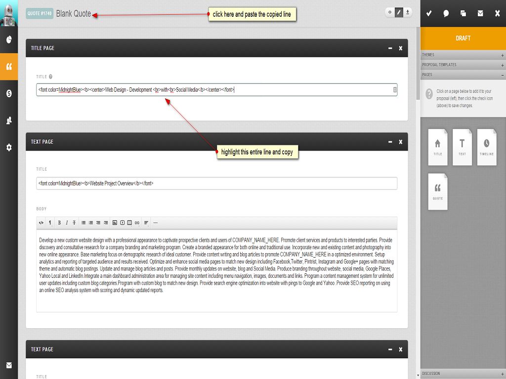The height and width of the screenshot is (379, 506).
Task: Collapse the second Text Page section
Action: tap(390, 349)
